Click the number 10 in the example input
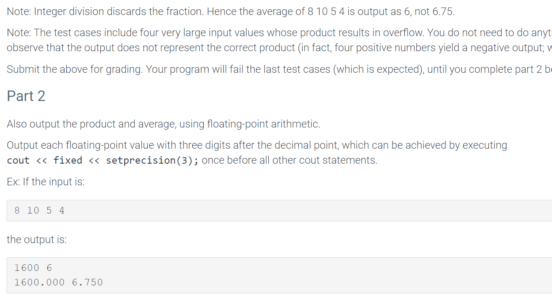The height and width of the screenshot is (300, 552). (x=33, y=210)
